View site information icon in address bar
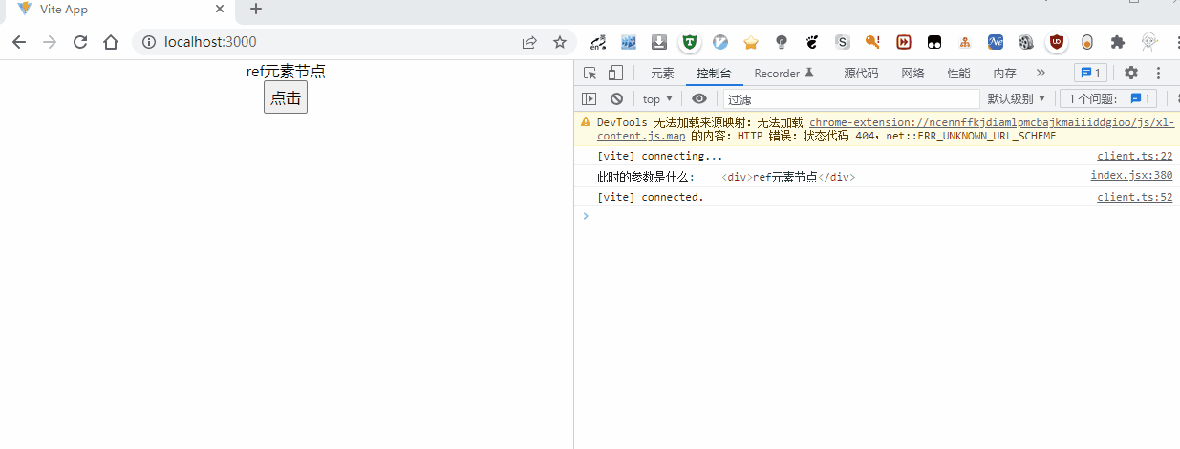1180x449 pixels. (x=148, y=42)
